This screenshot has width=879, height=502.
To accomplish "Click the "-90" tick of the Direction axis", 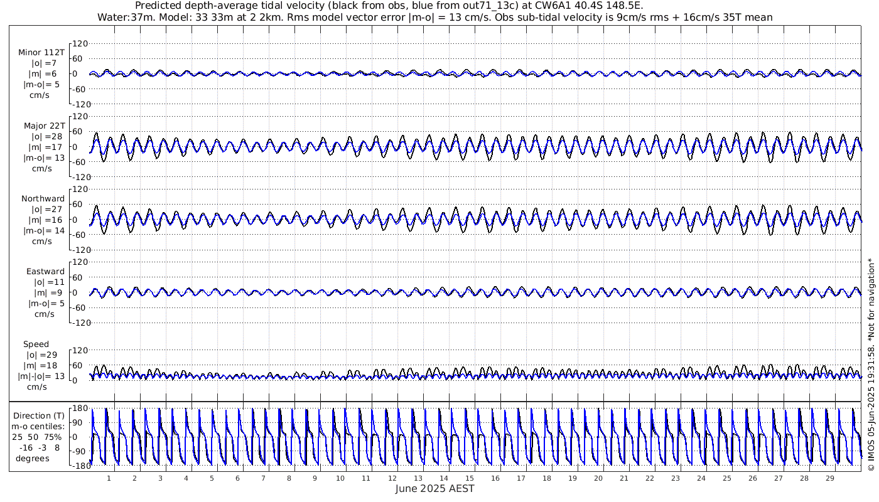I will coord(79,451).
